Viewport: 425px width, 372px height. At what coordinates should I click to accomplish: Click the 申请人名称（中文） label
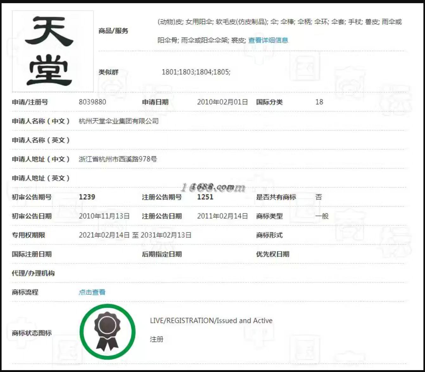41,121
